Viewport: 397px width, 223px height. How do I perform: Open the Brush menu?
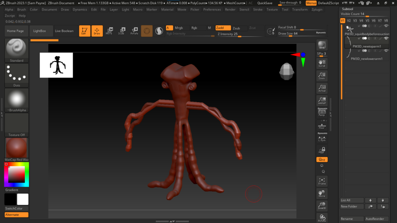click(22, 9)
